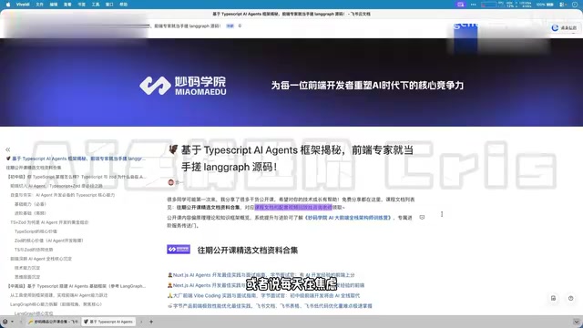Open macOS Control Center icon
583x328 pixels.
pyautogui.click(x=563, y=5)
